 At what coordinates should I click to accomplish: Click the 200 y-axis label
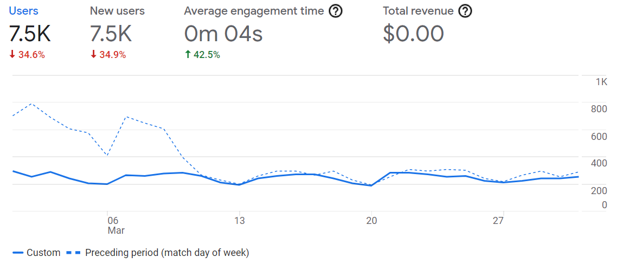point(599,190)
